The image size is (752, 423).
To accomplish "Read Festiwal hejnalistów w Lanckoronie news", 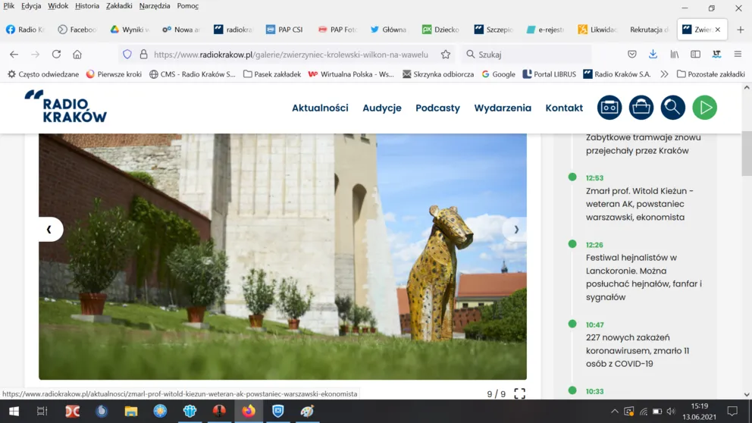I will (x=644, y=277).
